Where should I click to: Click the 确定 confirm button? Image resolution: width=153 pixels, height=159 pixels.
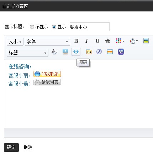pyautogui.click(x=11, y=148)
